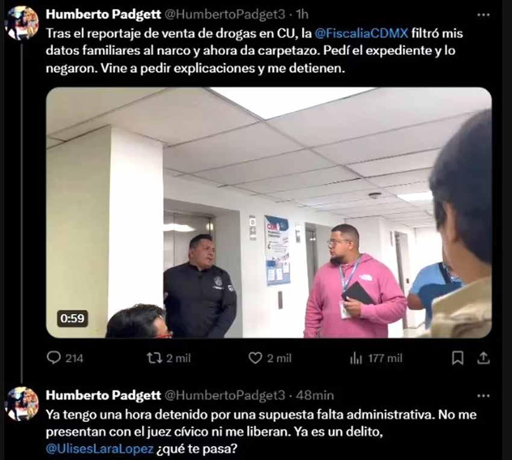Click Humberto Padgett name on first tweet
Image resolution: width=512 pixels, height=460 pixels.
click(x=104, y=14)
